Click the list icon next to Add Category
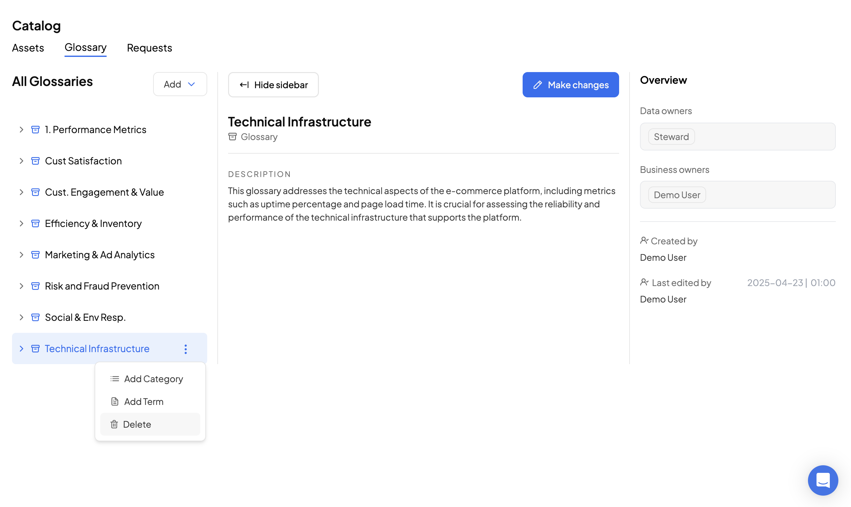This screenshot has height=507, width=851. click(115, 379)
